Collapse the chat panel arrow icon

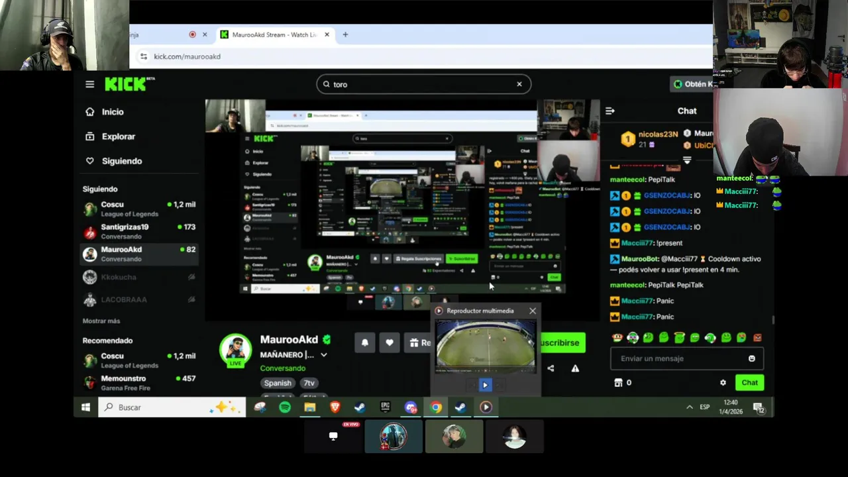pyautogui.click(x=609, y=111)
